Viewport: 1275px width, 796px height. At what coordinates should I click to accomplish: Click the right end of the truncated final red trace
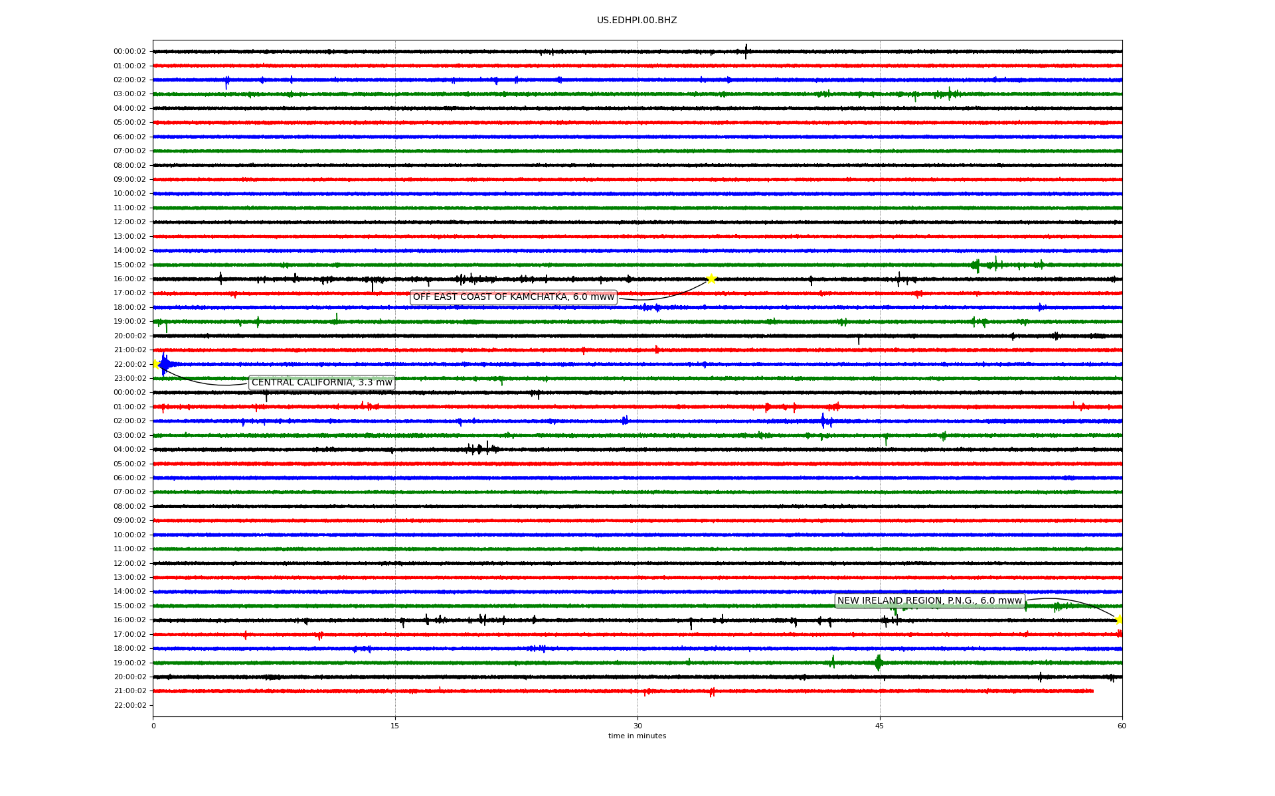(x=1092, y=691)
